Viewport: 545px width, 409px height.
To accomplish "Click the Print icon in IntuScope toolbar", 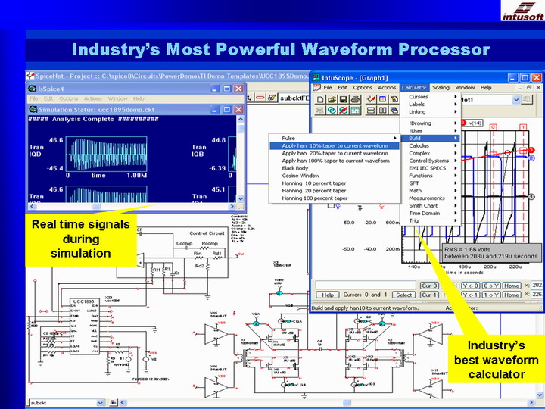I will click(355, 99).
